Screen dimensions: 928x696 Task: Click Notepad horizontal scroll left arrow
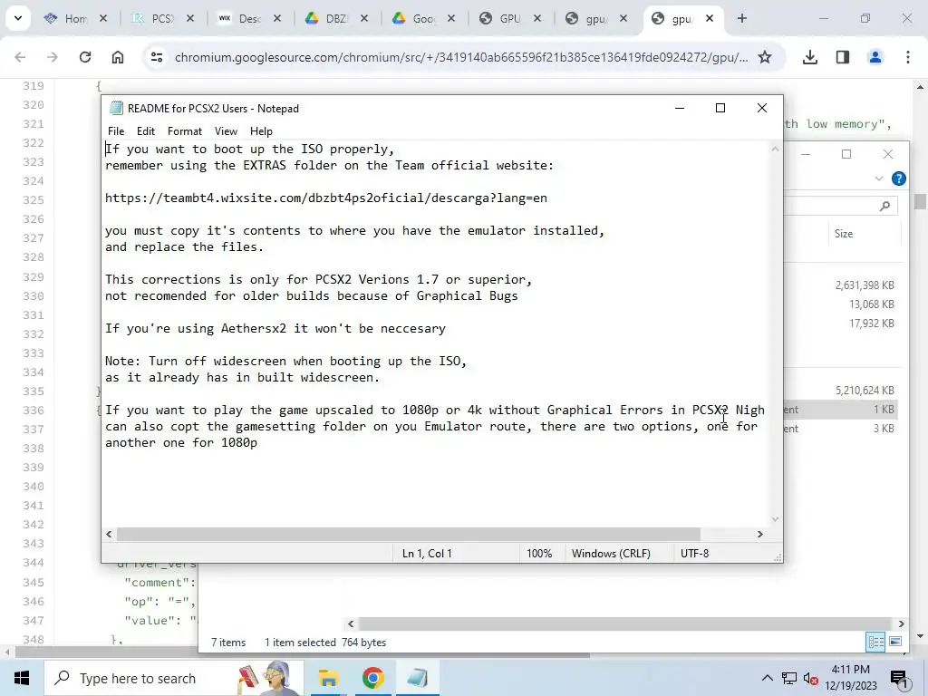pyautogui.click(x=109, y=534)
